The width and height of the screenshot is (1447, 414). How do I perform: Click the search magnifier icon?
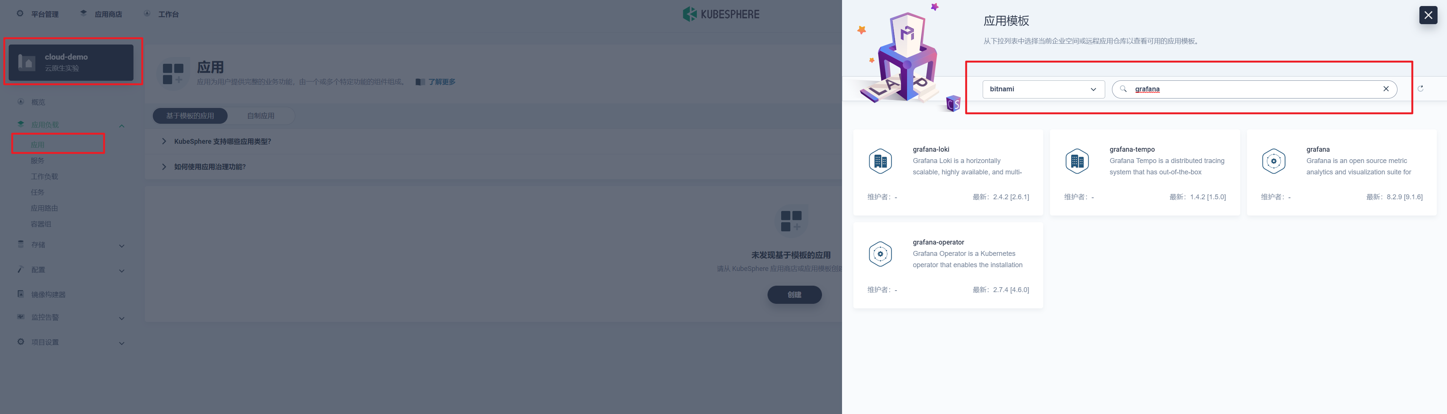(1123, 89)
